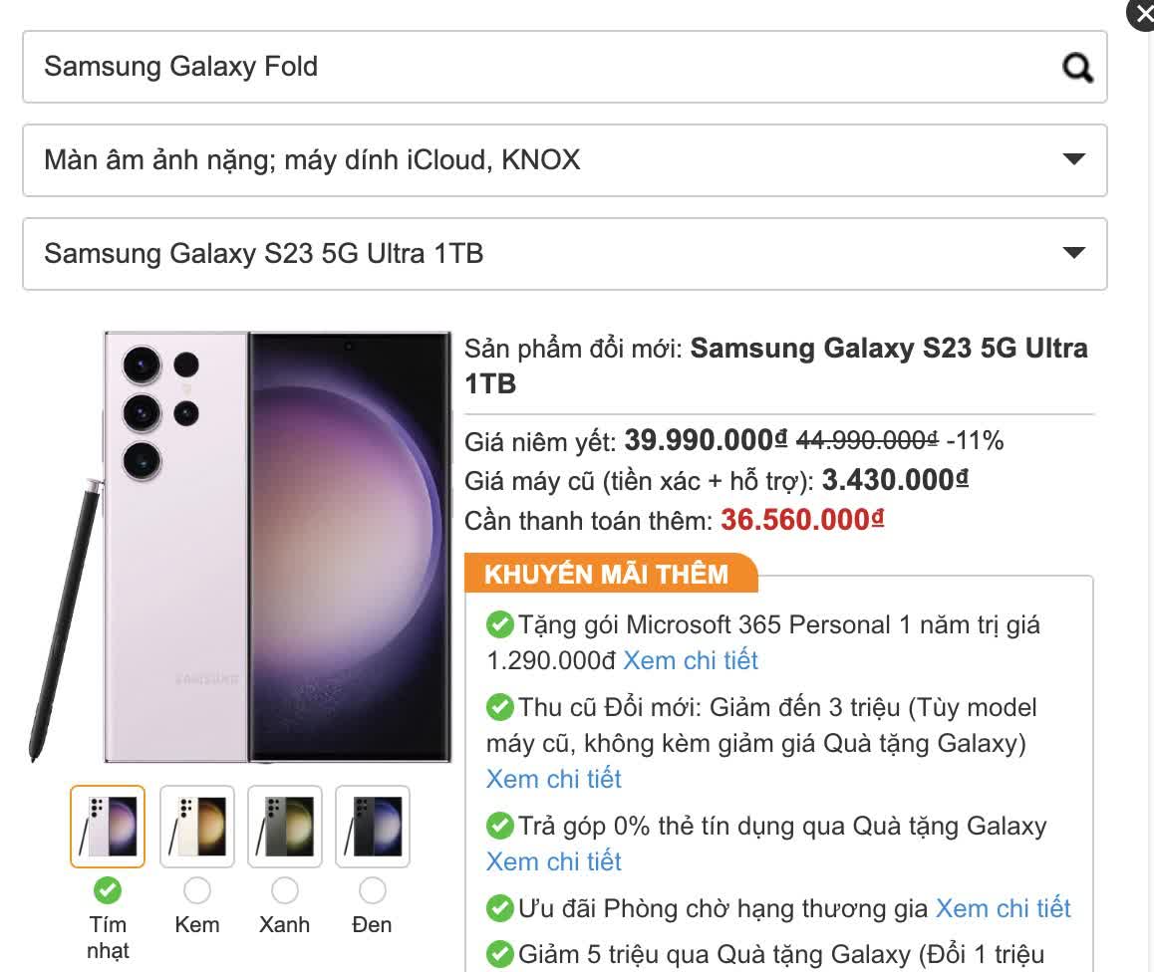Select the black phone thumbnail
This screenshot has height=972, width=1154.
(372, 827)
